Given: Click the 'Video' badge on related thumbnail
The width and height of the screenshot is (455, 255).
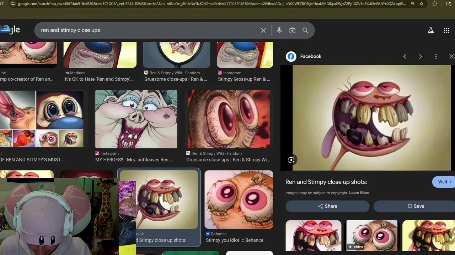Looking at the screenshot, I should click(x=355, y=247).
